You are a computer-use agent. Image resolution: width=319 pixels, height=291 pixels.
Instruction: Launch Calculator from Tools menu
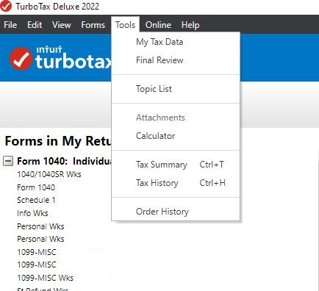(x=176, y=136)
